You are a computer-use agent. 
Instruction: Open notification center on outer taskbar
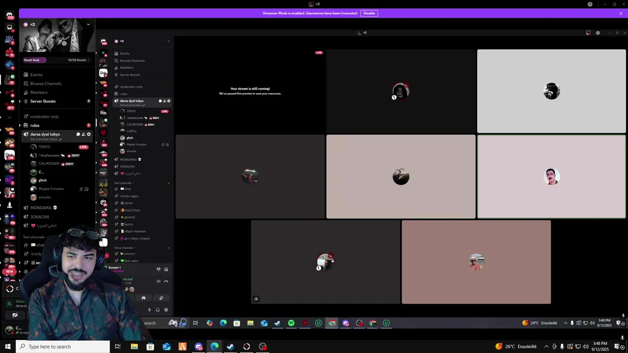click(x=617, y=347)
